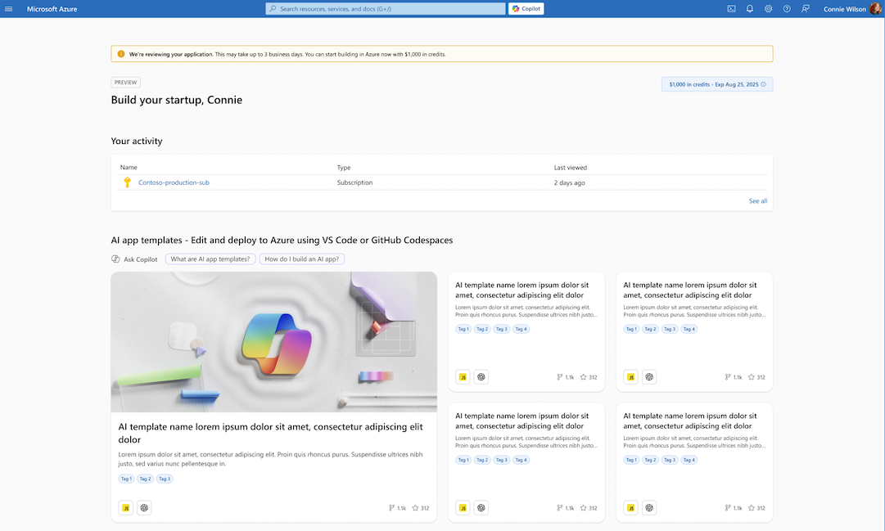Click the OpenAI icon on bottom-right template card
Image resolution: width=885 pixels, height=531 pixels.
click(649, 508)
